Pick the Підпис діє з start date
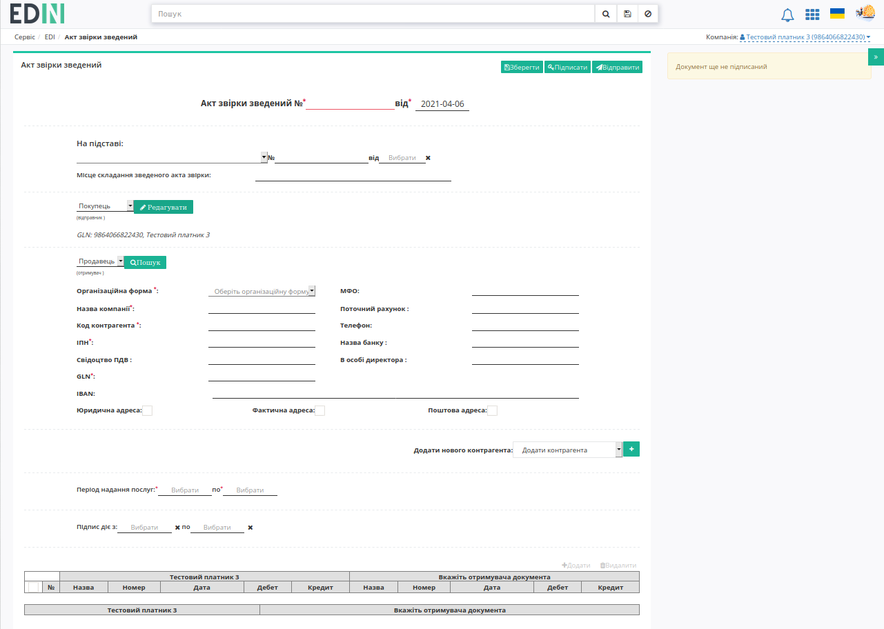Image resolution: width=884 pixels, height=629 pixels. 144,528
